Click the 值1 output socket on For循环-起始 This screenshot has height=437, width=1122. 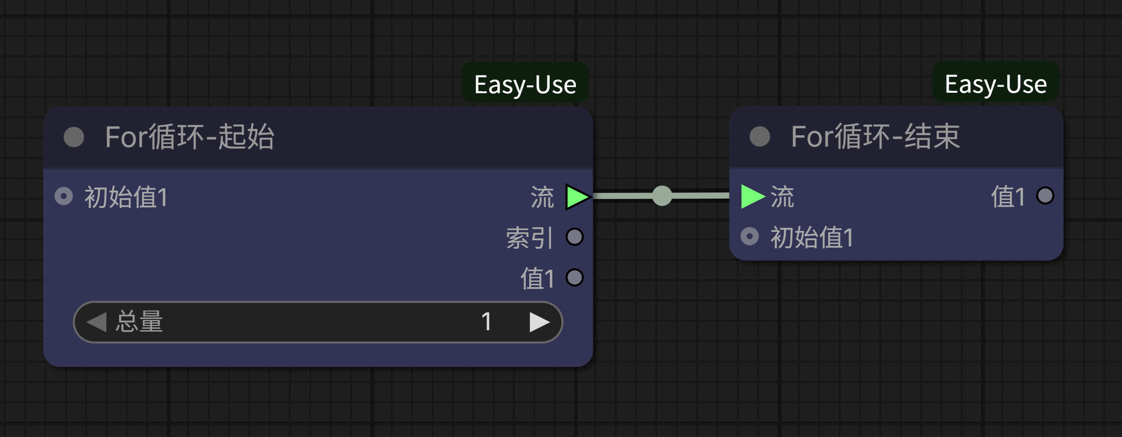(x=575, y=278)
